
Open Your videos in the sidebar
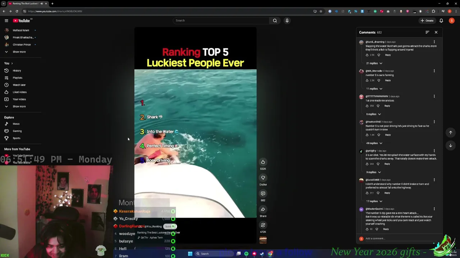click(x=19, y=99)
